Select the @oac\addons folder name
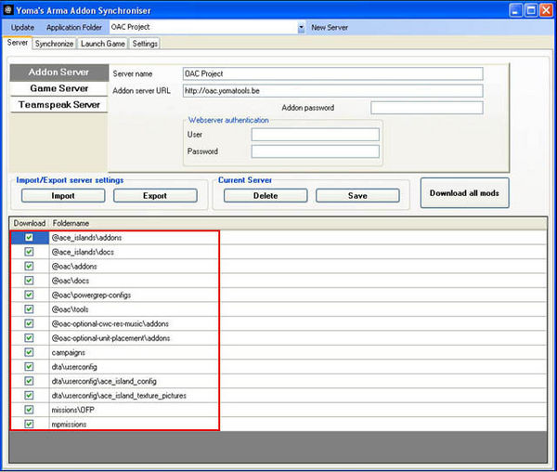 (x=74, y=267)
